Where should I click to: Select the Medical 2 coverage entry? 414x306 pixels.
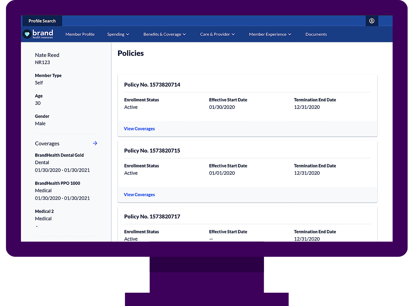click(44, 212)
